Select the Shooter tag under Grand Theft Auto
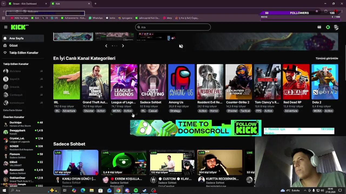Screen dimensions: 346x194 click(x=89, y=111)
